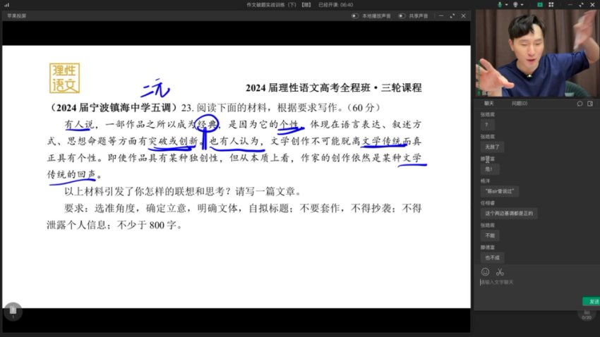Minimize the shared screen panel
The image size is (600, 337).
[x=442, y=16]
